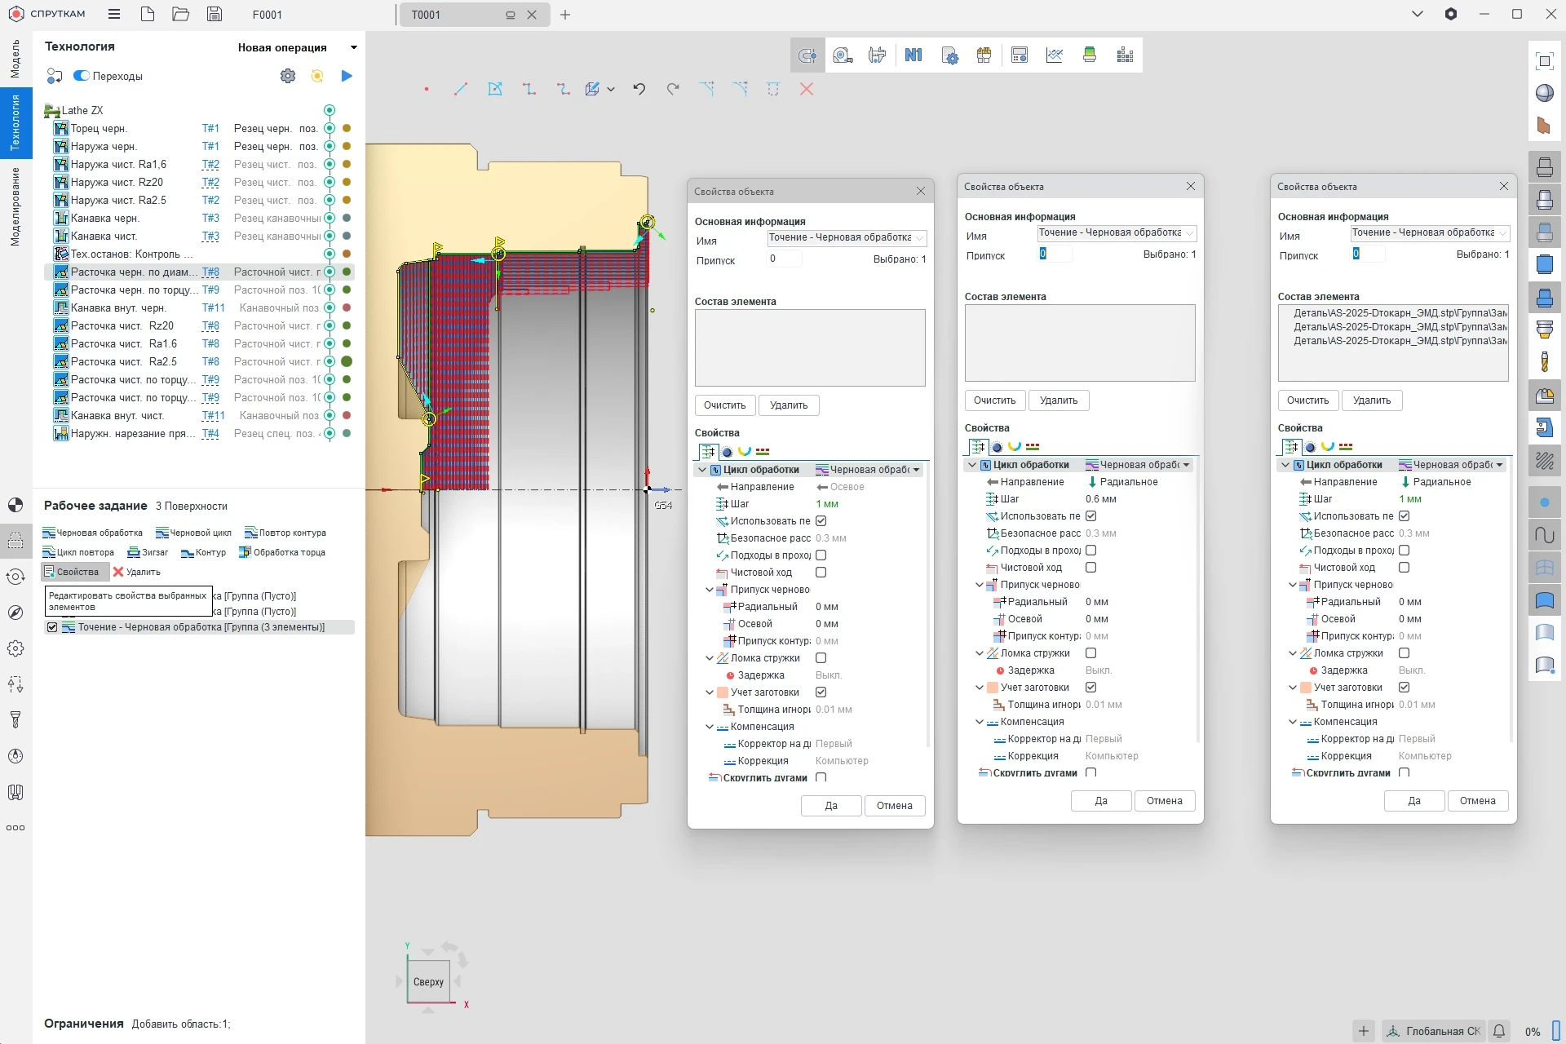Click red color dot for Канавка внут. черн. row
The width and height of the screenshot is (1566, 1044).
[347, 307]
